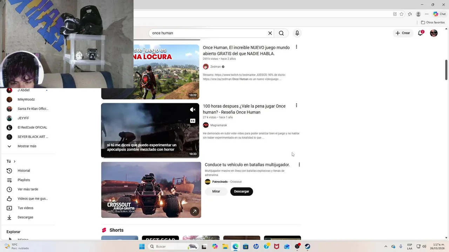Open the Edge browser profile icon
The height and width of the screenshot is (252, 449).
coord(418,14)
